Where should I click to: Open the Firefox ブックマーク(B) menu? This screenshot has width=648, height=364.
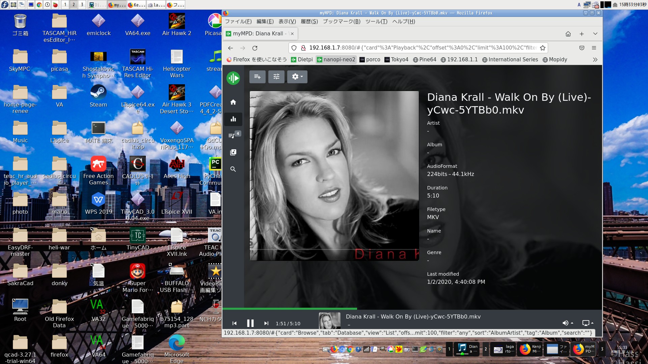tap(341, 22)
